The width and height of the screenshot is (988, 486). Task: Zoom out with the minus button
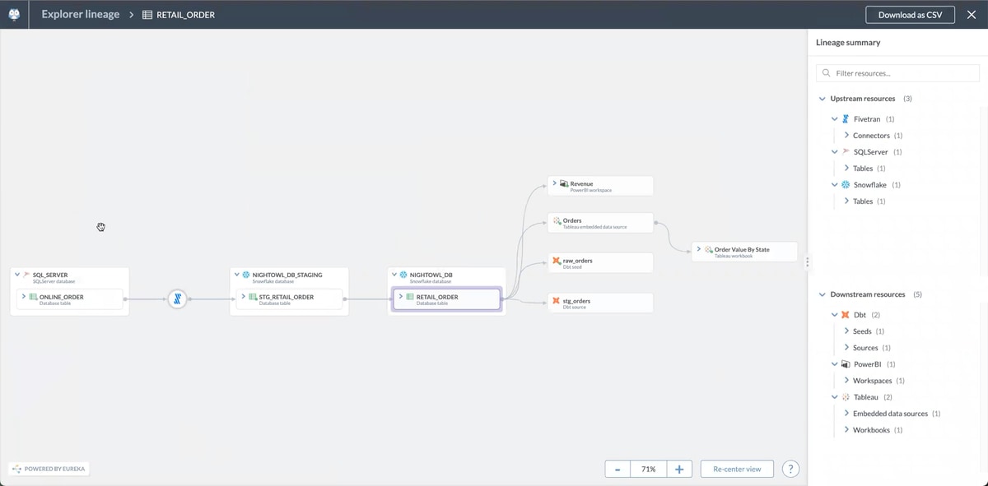click(617, 469)
